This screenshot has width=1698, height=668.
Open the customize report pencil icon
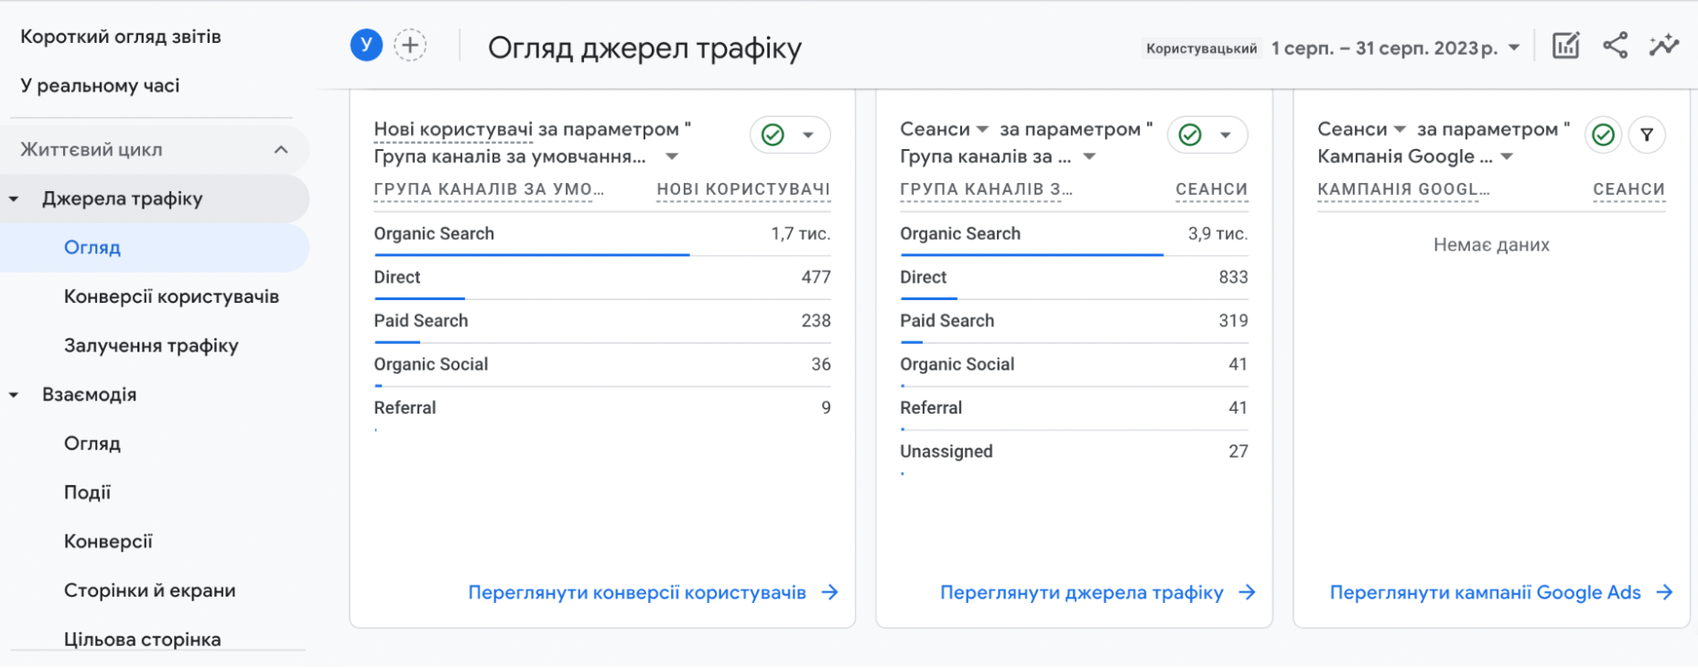pos(1565,46)
